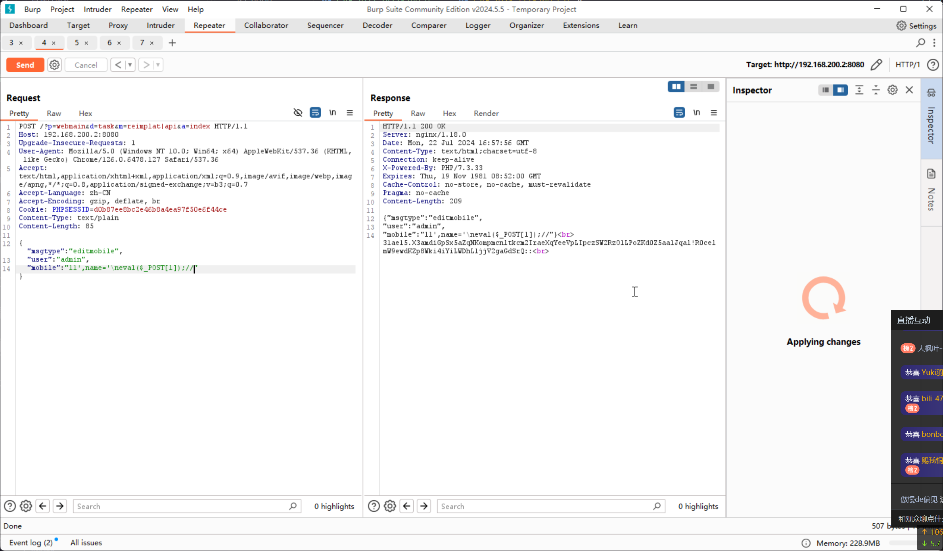
Task: Open All issues in status bar
Action: pyautogui.click(x=86, y=543)
